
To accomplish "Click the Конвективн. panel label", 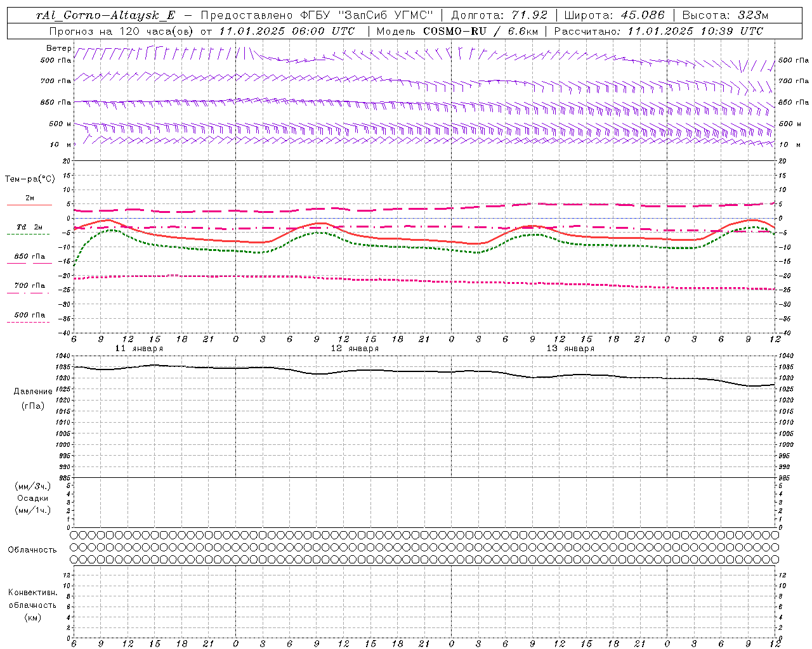I will point(32,593).
